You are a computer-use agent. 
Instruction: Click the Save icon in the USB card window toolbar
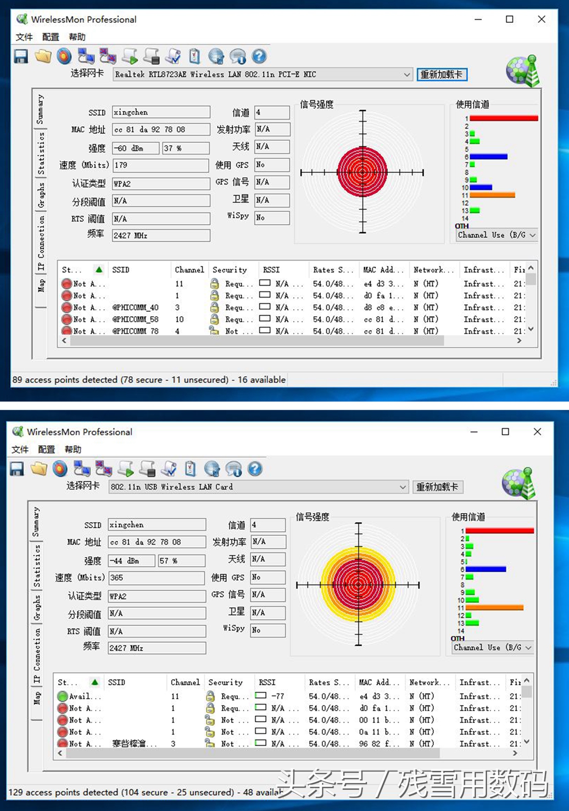(17, 469)
